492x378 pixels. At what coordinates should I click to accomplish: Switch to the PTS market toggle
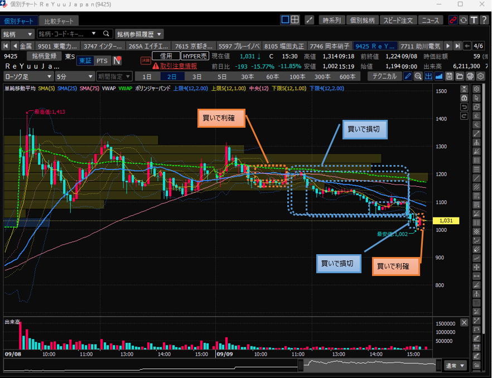[102, 61]
